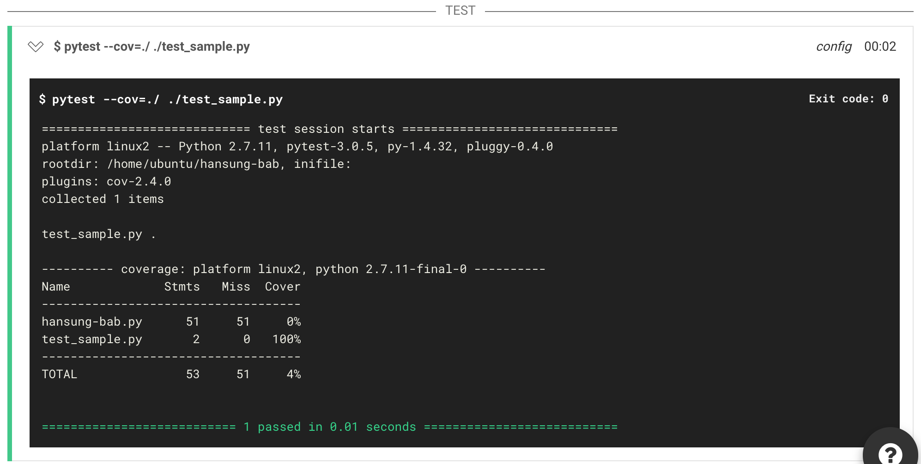The image size is (921, 464).
Task: Click the double-chevron icon next to the command
Action: point(35,46)
